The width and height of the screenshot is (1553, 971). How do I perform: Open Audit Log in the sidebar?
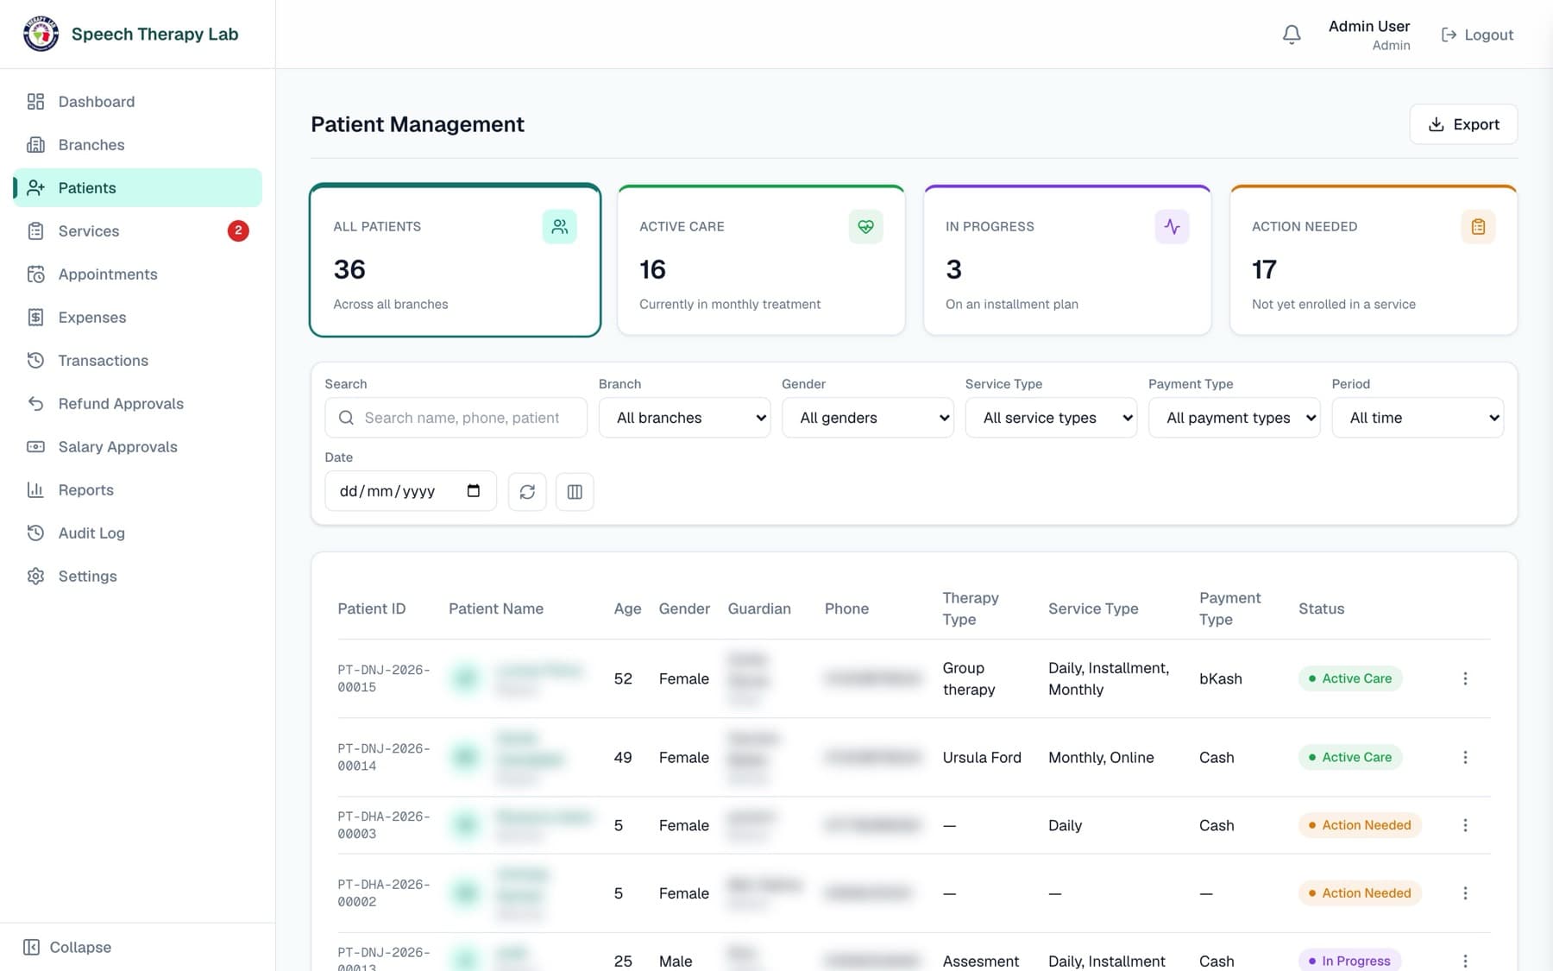(138, 533)
